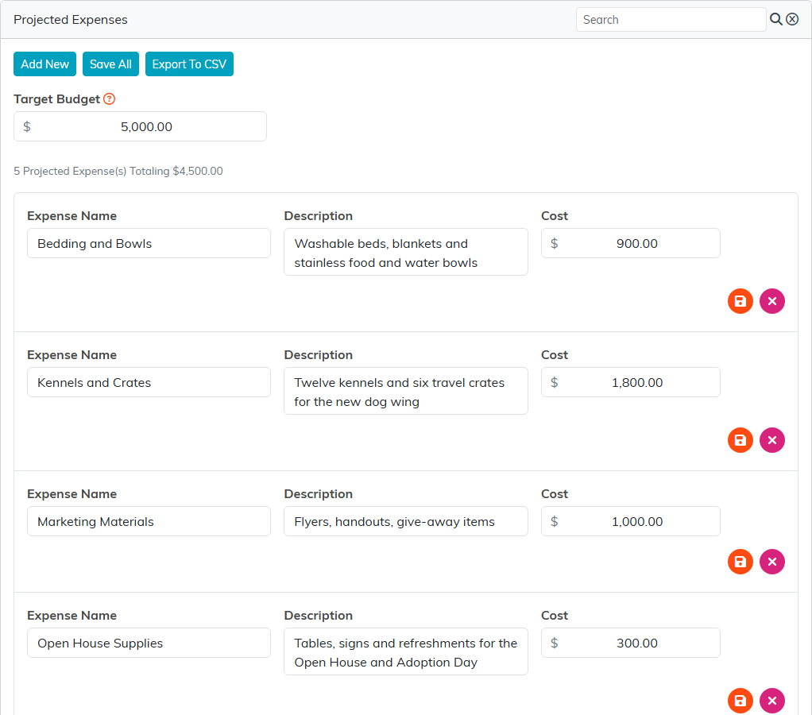
Task: Edit the Target Budget amount field
Action: point(140,126)
